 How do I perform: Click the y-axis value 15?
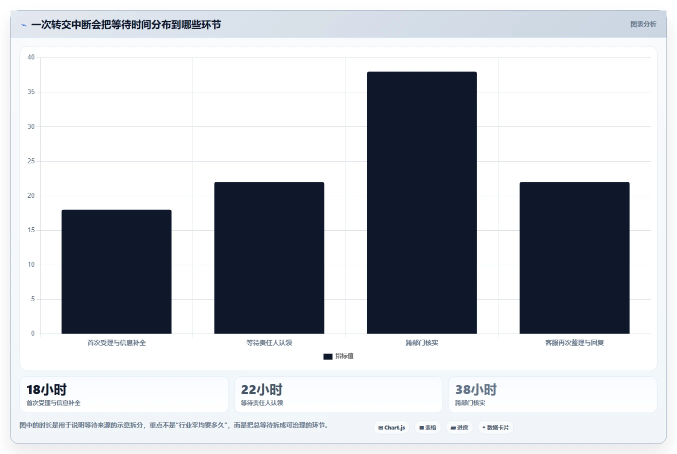click(x=31, y=230)
